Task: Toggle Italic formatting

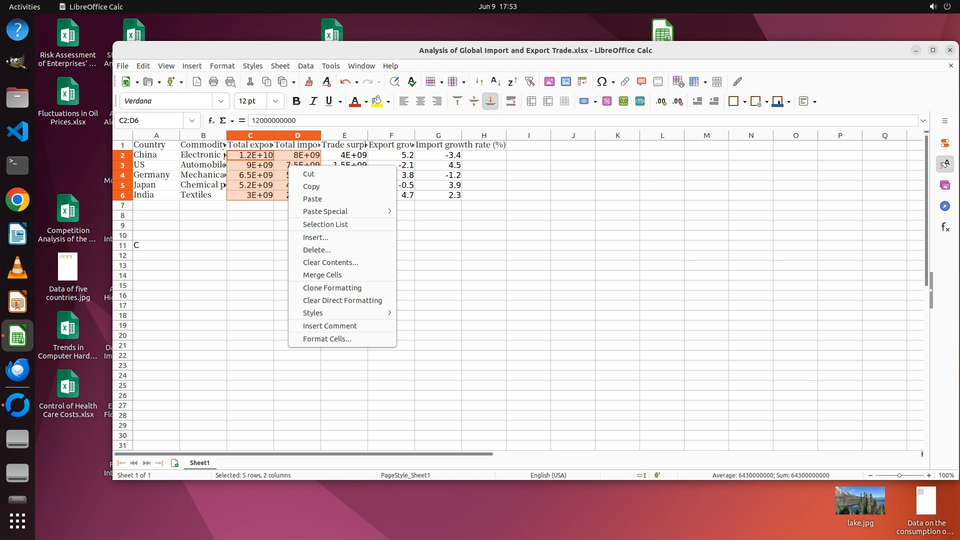Action: 313,101
